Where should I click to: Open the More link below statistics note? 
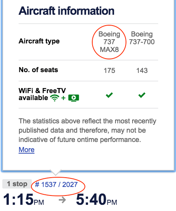click(26, 150)
